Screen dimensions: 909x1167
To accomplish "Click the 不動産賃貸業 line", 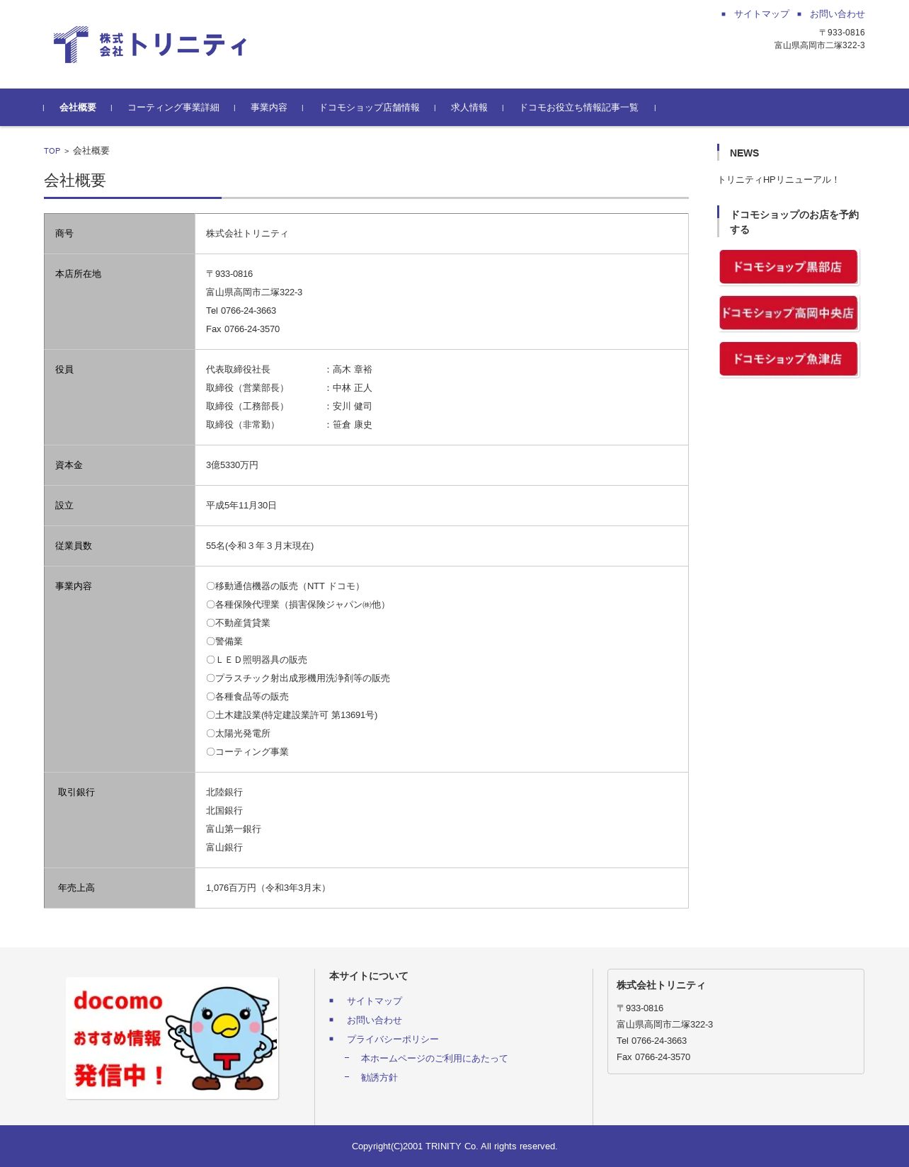I will pos(238,623).
